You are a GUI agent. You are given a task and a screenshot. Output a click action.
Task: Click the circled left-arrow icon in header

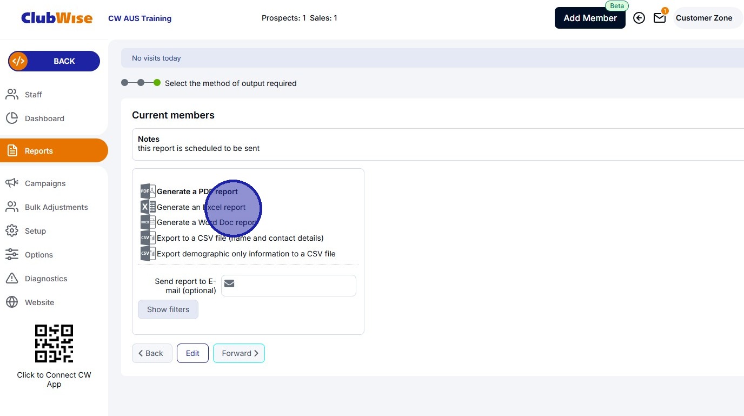639,18
